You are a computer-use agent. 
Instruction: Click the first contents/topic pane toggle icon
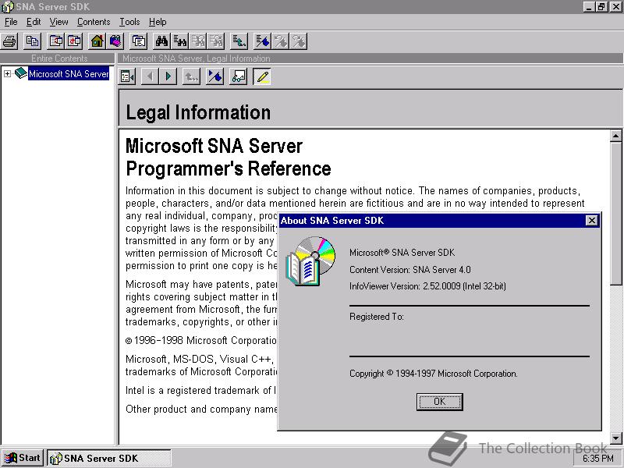(55, 41)
